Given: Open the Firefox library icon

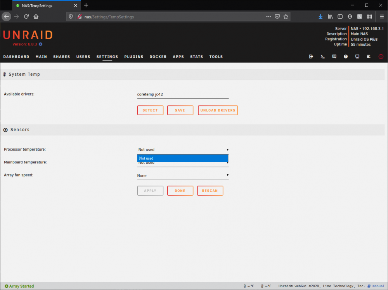Looking at the screenshot, I should (x=330, y=17).
